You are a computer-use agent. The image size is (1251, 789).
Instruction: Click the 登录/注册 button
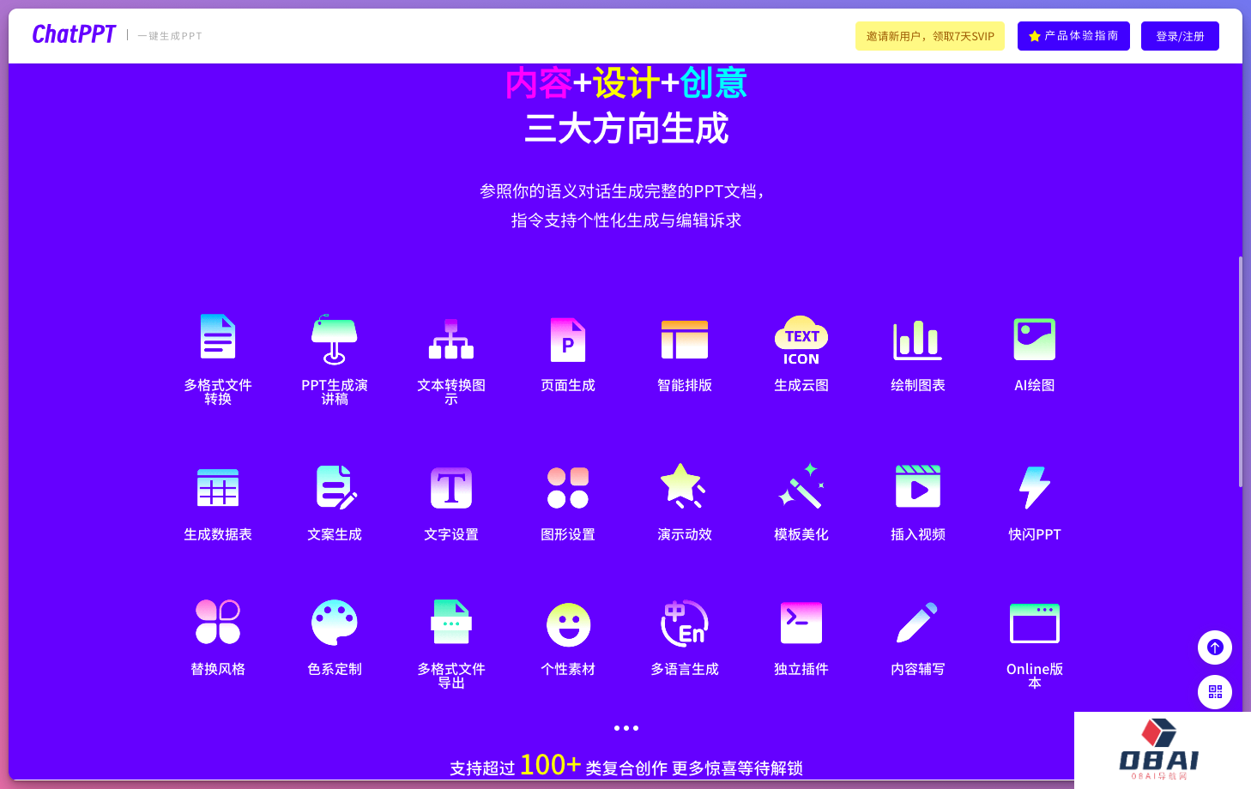click(1180, 36)
